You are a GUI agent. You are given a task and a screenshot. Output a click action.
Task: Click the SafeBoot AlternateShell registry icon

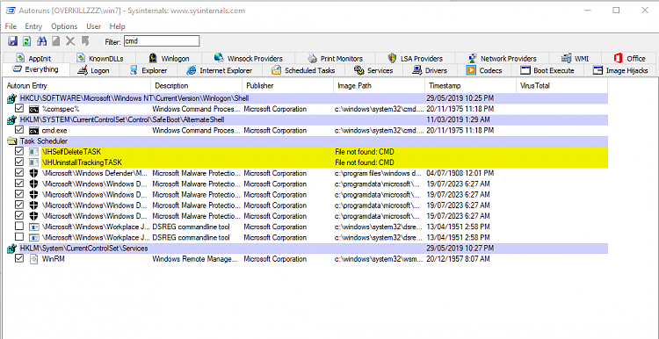(11, 120)
